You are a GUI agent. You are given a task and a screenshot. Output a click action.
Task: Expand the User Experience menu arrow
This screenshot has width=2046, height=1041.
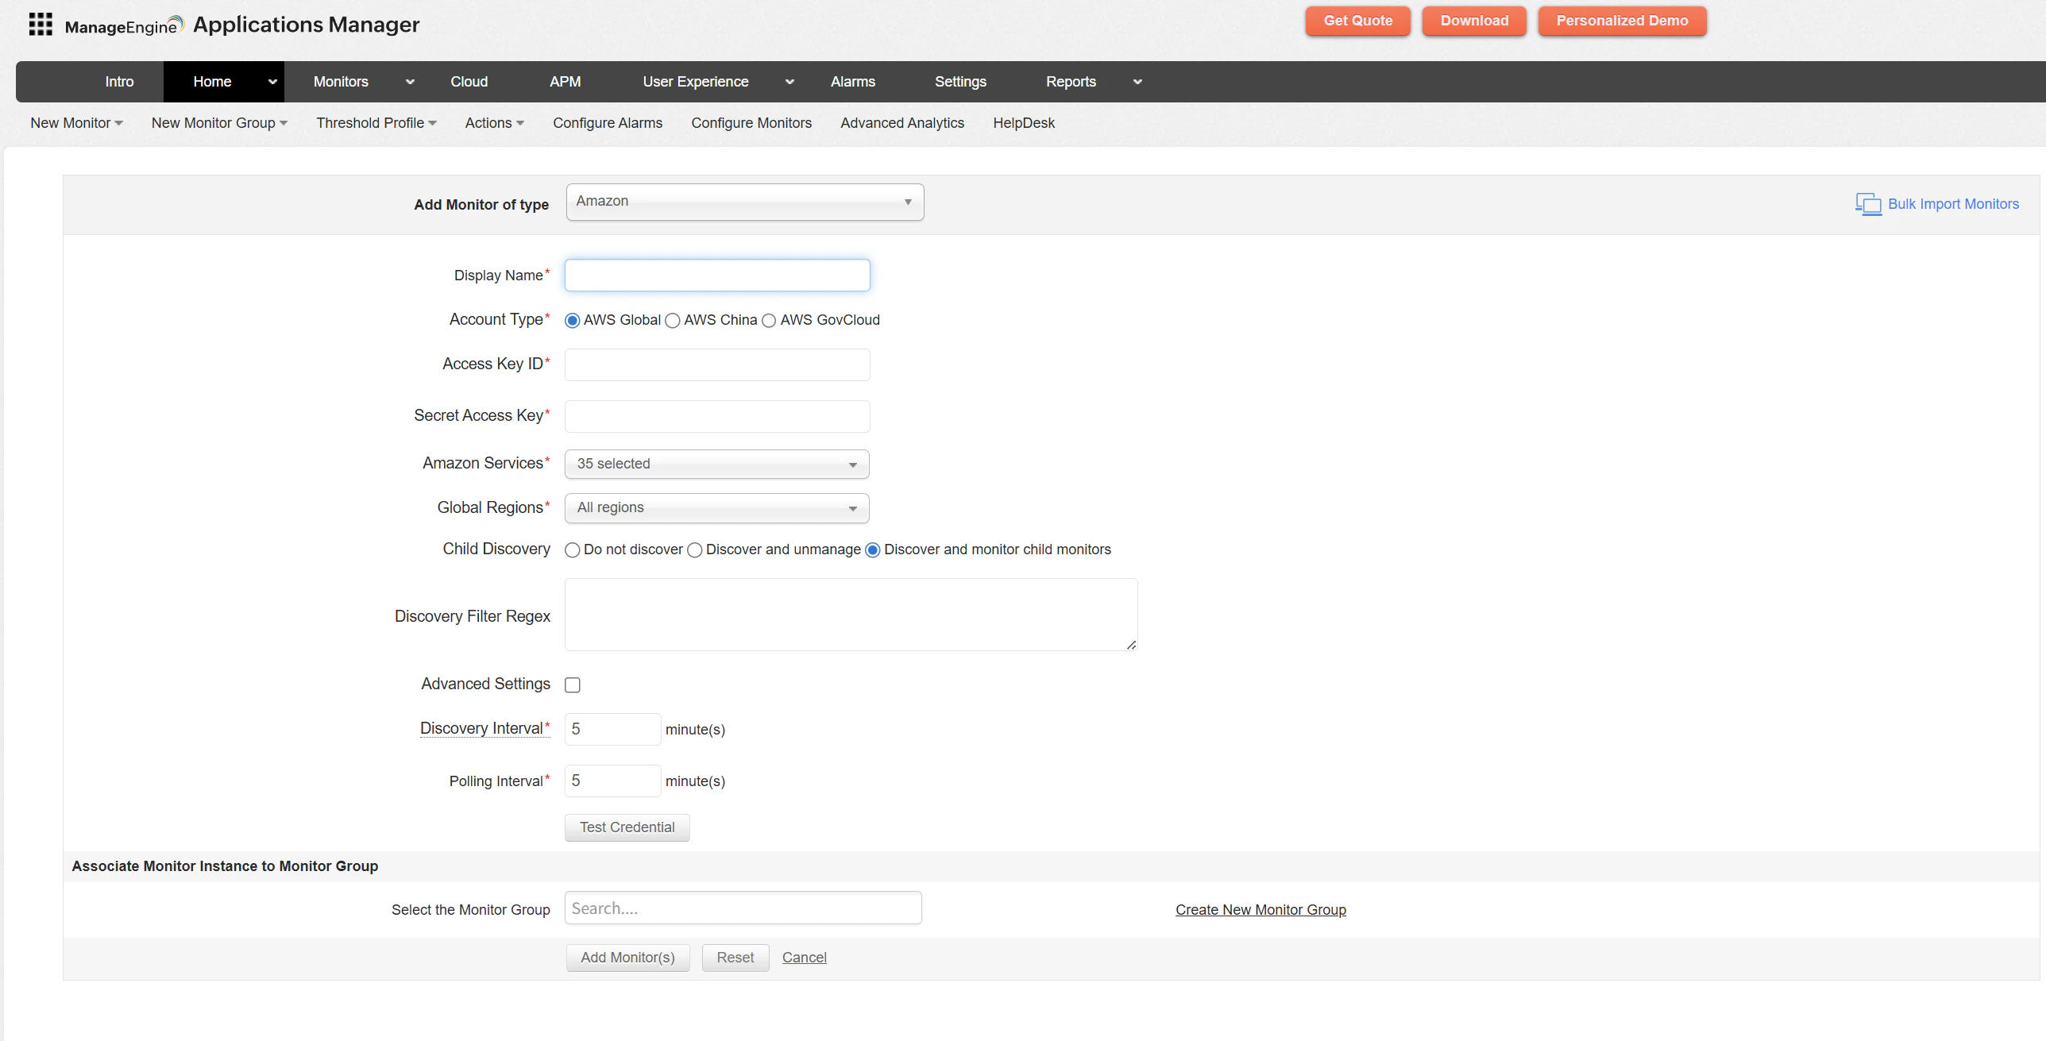(789, 82)
